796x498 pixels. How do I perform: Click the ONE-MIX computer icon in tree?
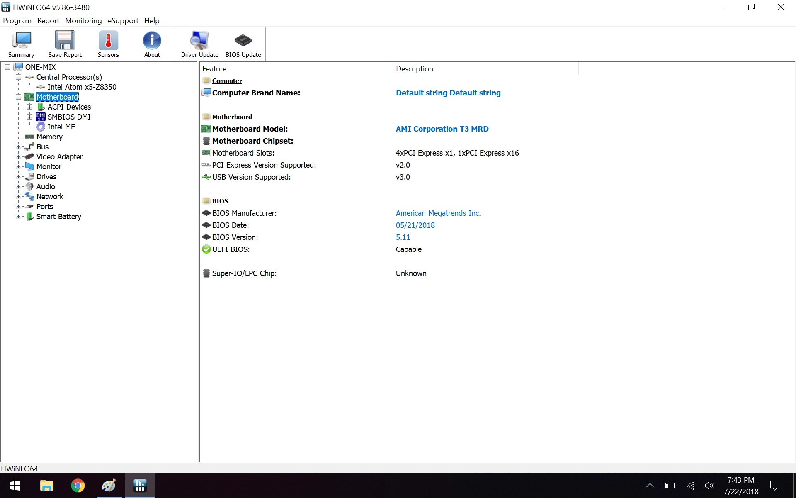click(x=19, y=67)
